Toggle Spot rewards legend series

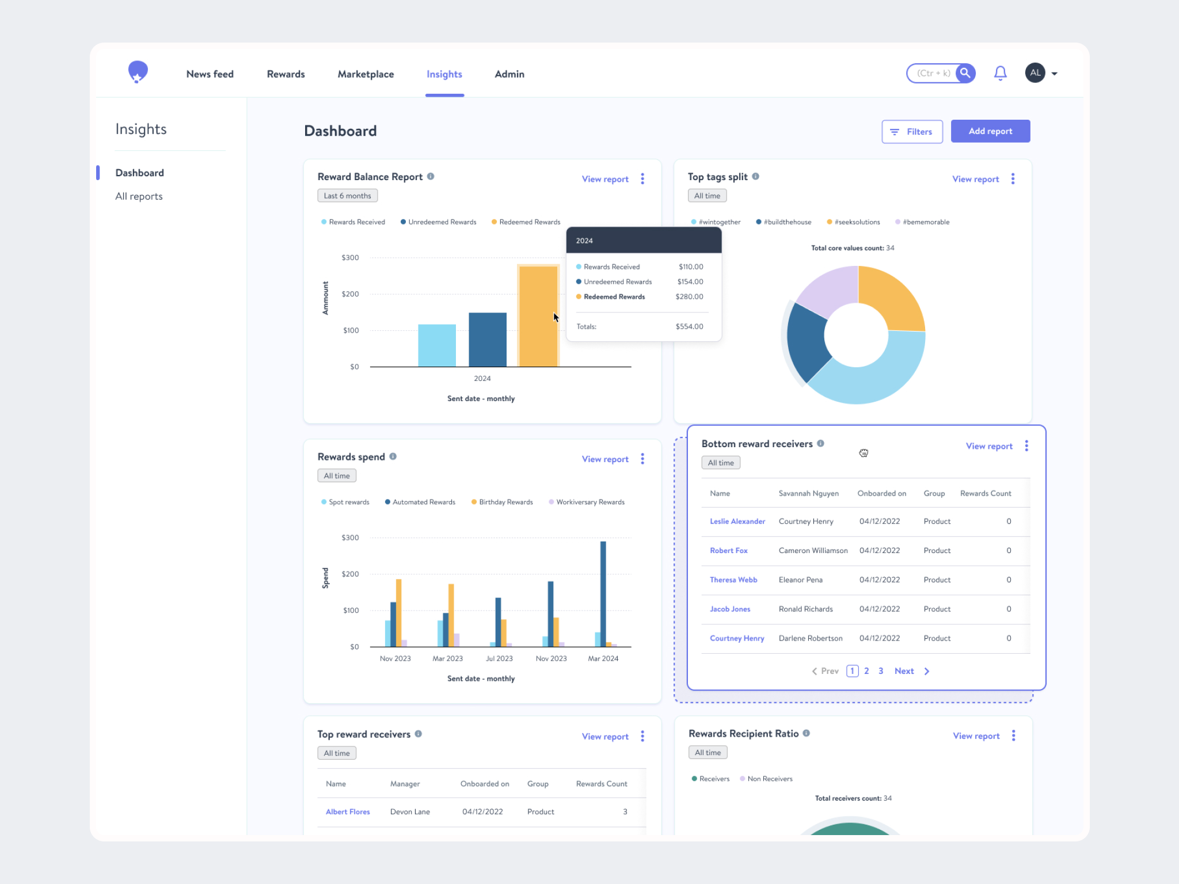345,502
